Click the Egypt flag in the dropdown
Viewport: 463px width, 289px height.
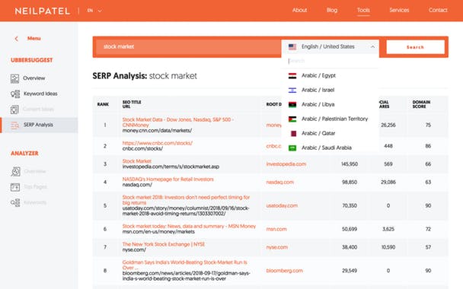click(x=292, y=76)
